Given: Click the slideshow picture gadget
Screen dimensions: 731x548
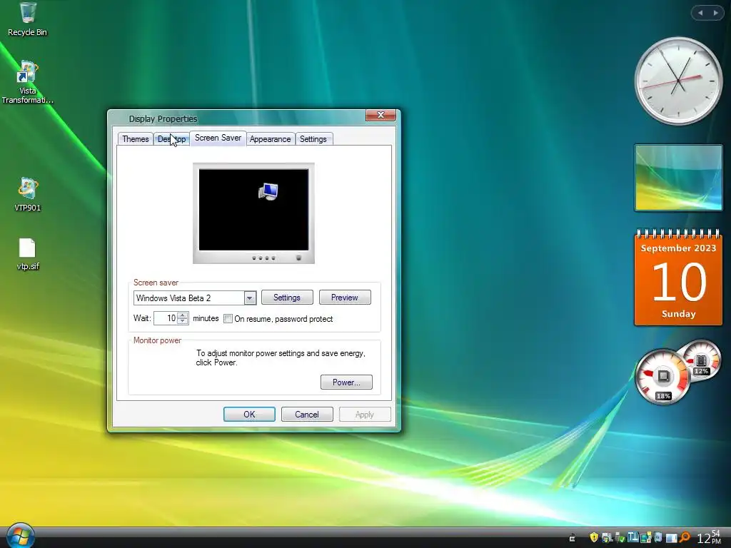Looking at the screenshot, I should click(x=678, y=178).
